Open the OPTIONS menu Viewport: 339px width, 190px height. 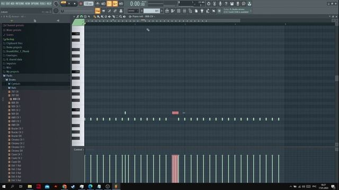pyautogui.click(x=35, y=4)
